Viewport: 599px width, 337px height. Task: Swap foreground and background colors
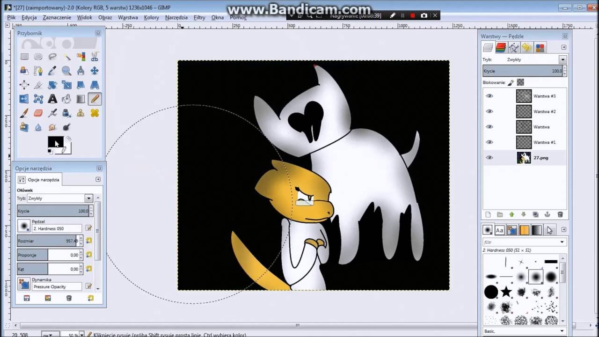68,139
